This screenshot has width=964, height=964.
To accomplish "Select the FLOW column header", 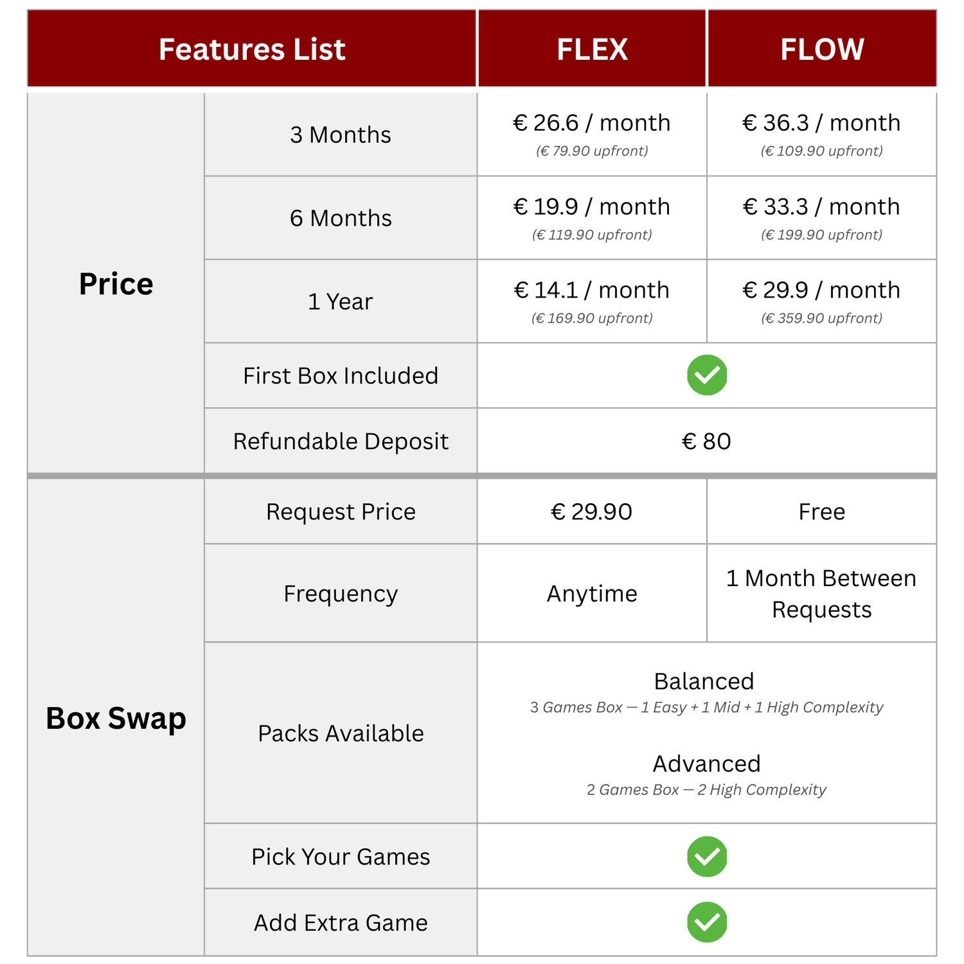I will pos(822,49).
